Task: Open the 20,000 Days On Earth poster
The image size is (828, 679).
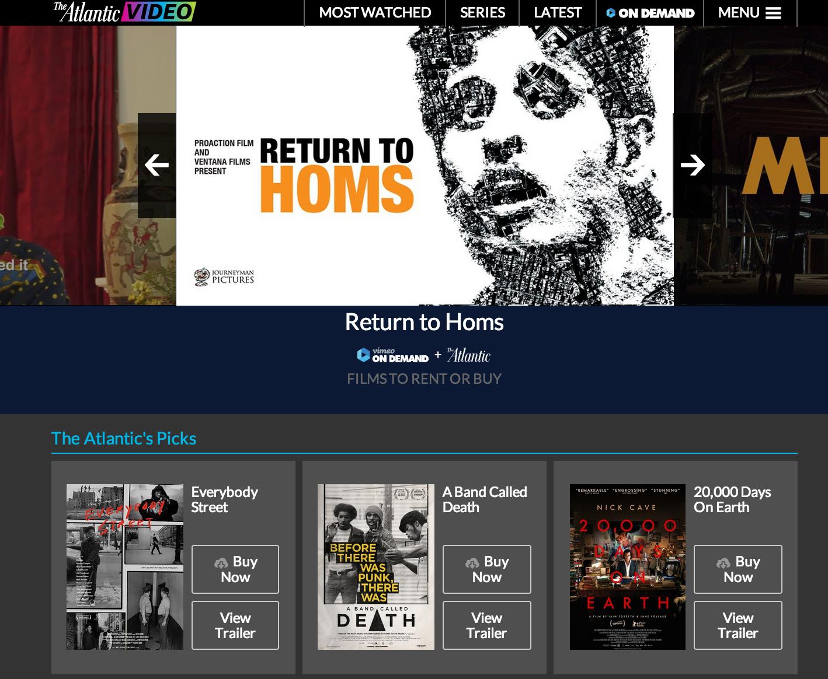Action: pos(628,567)
